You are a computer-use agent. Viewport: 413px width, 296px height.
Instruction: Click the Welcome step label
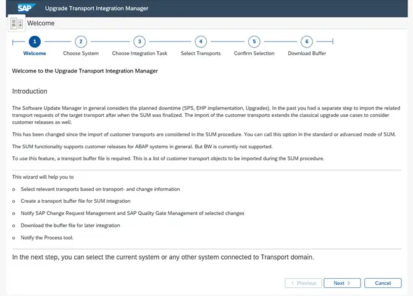coord(35,53)
